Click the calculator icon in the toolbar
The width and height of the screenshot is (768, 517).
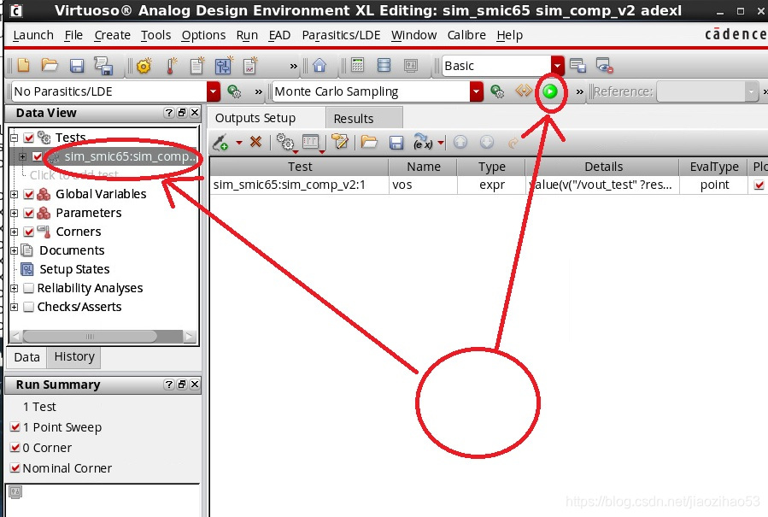[x=358, y=65]
